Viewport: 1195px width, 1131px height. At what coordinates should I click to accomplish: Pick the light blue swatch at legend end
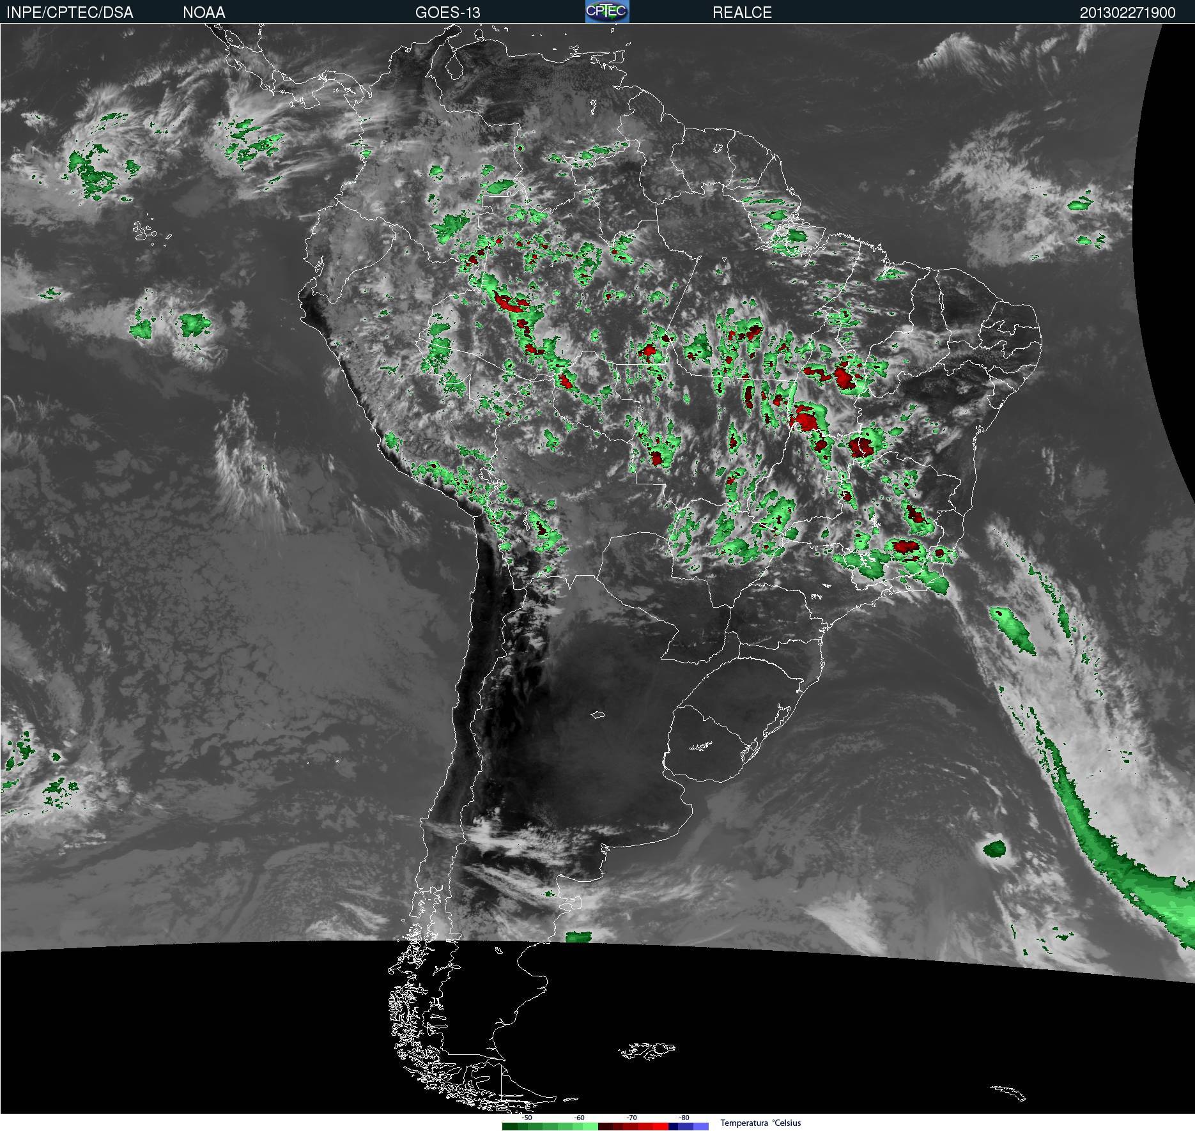click(x=701, y=1127)
